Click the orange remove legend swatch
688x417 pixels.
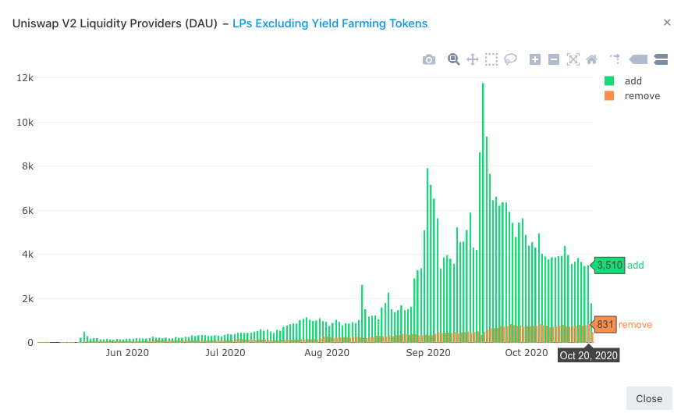(609, 96)
